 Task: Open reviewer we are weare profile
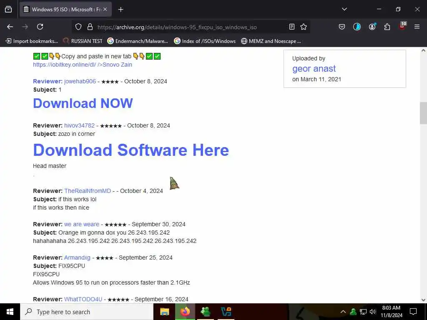[x=82, y=224]
